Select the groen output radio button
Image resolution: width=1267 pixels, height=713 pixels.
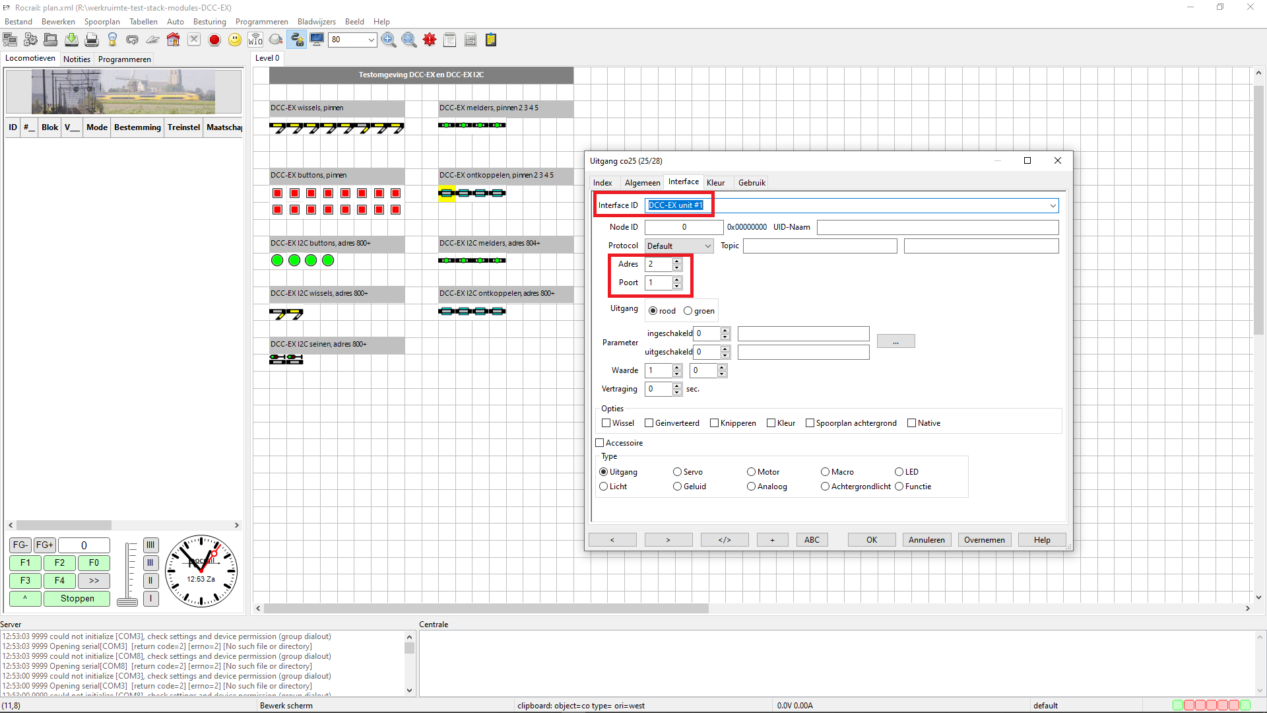pos(688,311)
